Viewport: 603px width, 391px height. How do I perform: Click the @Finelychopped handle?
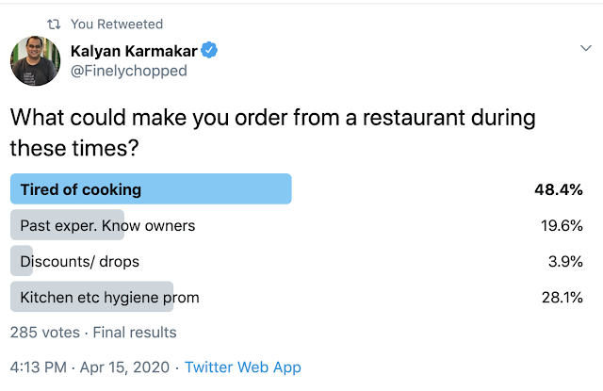pyautogui.click(x=128, y=71)
